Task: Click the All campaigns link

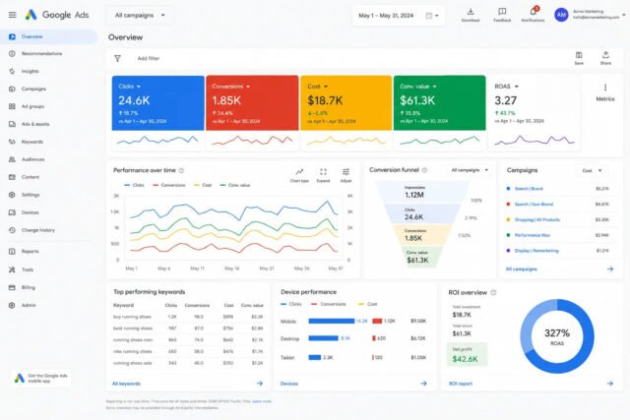Action: tap(521, 270)
